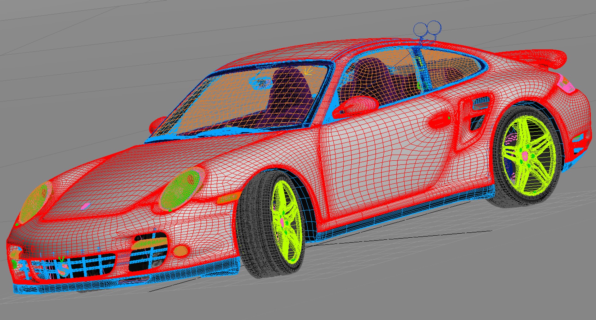Select the yellow light object inside the windshield
This screenshot has width=596, height=320.
click(x=308, y=71)
